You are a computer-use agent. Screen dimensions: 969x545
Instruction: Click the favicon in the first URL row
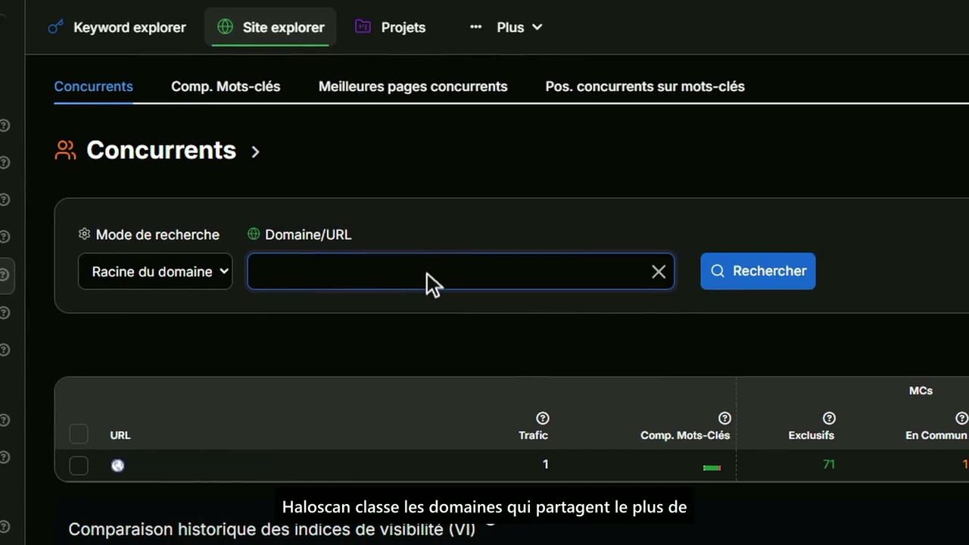point(117,466)
